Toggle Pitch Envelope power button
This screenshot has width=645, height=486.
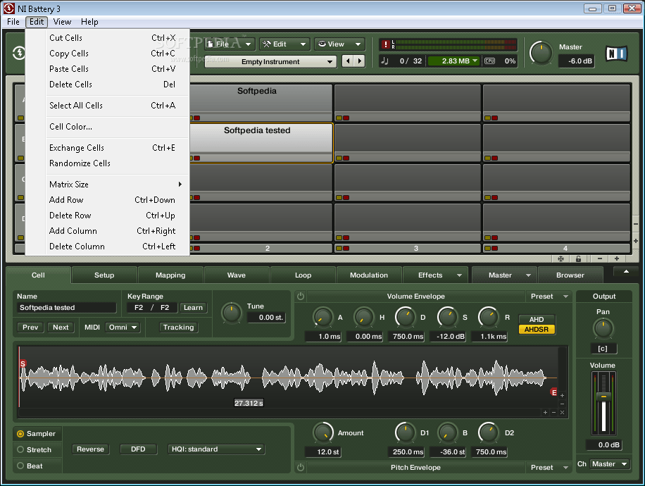click(x=301, y=468)
